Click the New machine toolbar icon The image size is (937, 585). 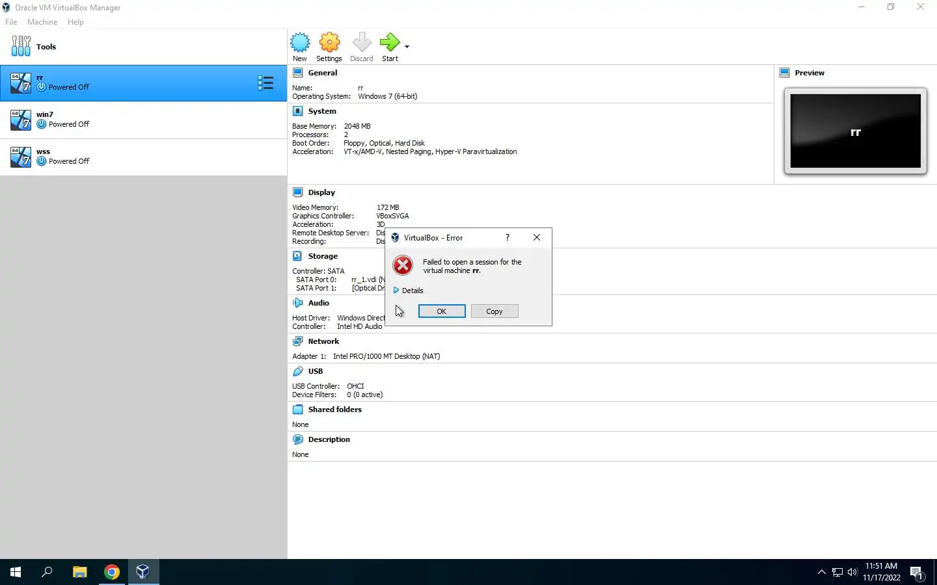point(300,43)
